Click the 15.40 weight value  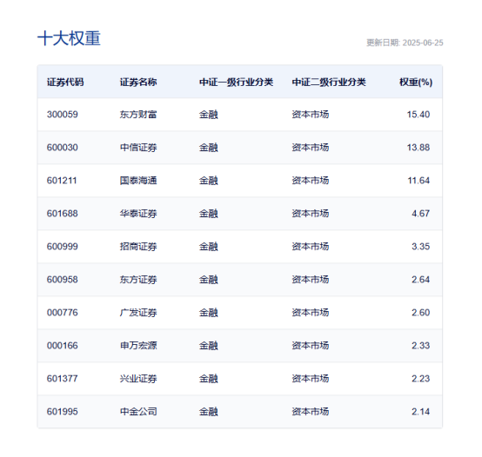tap(418, 115)
